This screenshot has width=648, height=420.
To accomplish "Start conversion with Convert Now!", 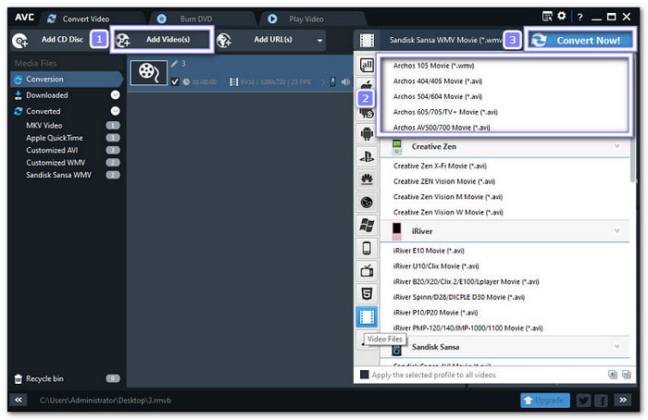I will coord(580,40).
